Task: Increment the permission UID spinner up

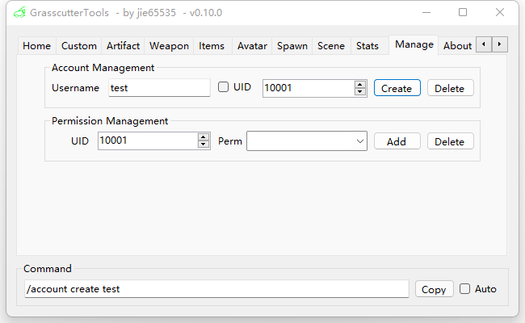Action: pos(204,137)
